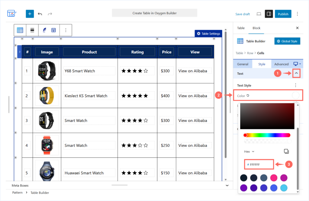Open the three-dot options menu near Publish
This screenshot has height=201, width=309.
297,14
